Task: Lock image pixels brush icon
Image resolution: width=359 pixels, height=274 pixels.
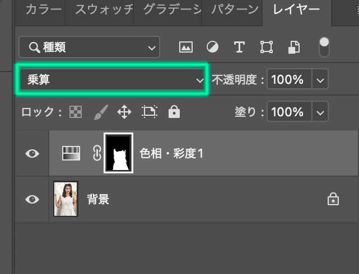Action: click(101, 112)
